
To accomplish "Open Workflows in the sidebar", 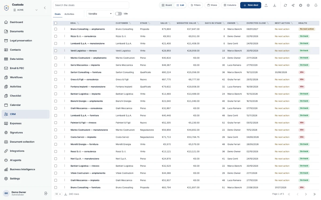I will (25, 77).
